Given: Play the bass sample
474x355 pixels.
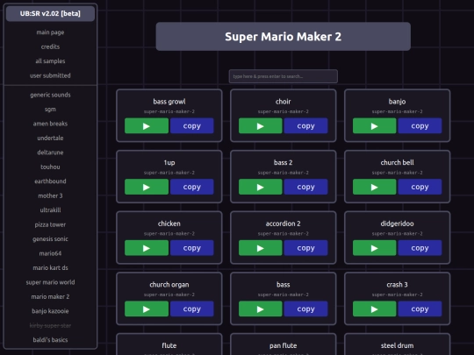Looking at the screenshot, I should pos(261,309).
